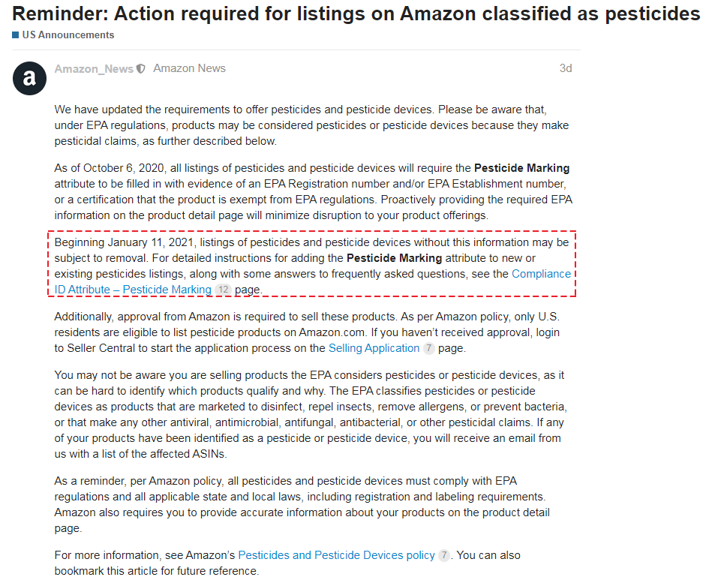The image size is (709, 586).
Task: Click the 7 badge after Pesticide Devices policy
Action: click(x=444, y=555)
